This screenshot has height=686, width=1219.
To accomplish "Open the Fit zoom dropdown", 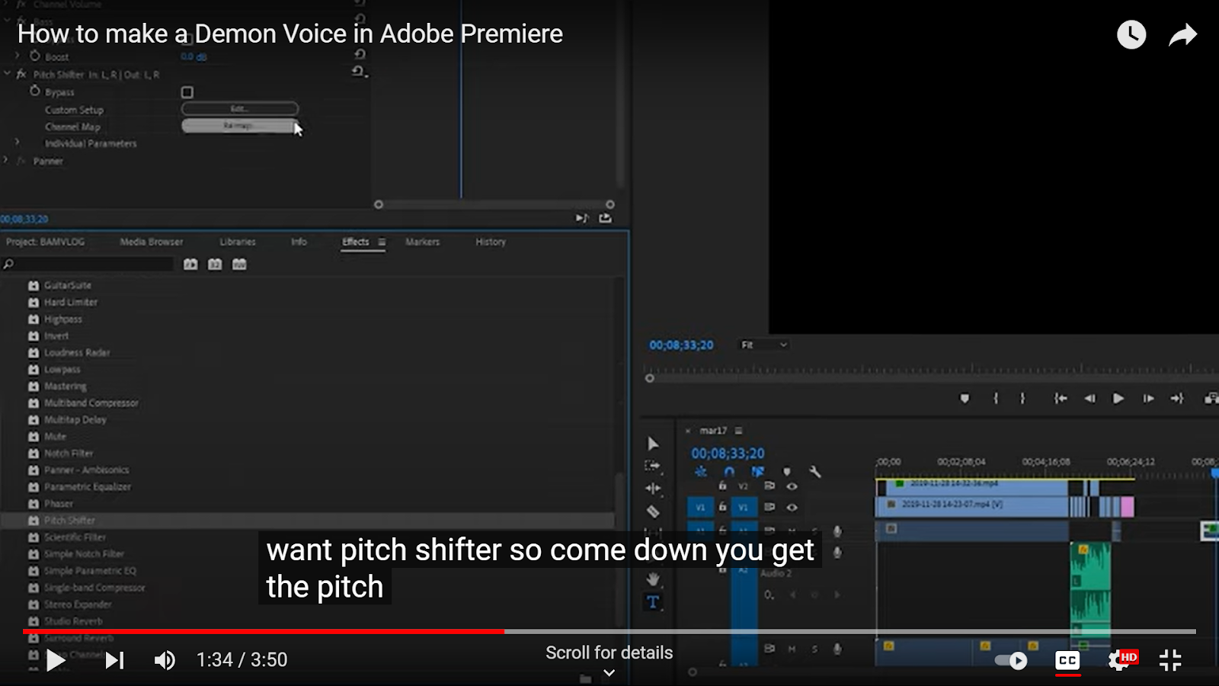I will [763, 345].
